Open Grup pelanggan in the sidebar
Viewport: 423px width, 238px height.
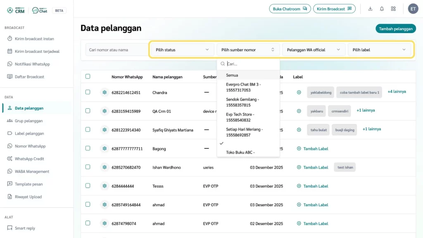pos(29,121)
